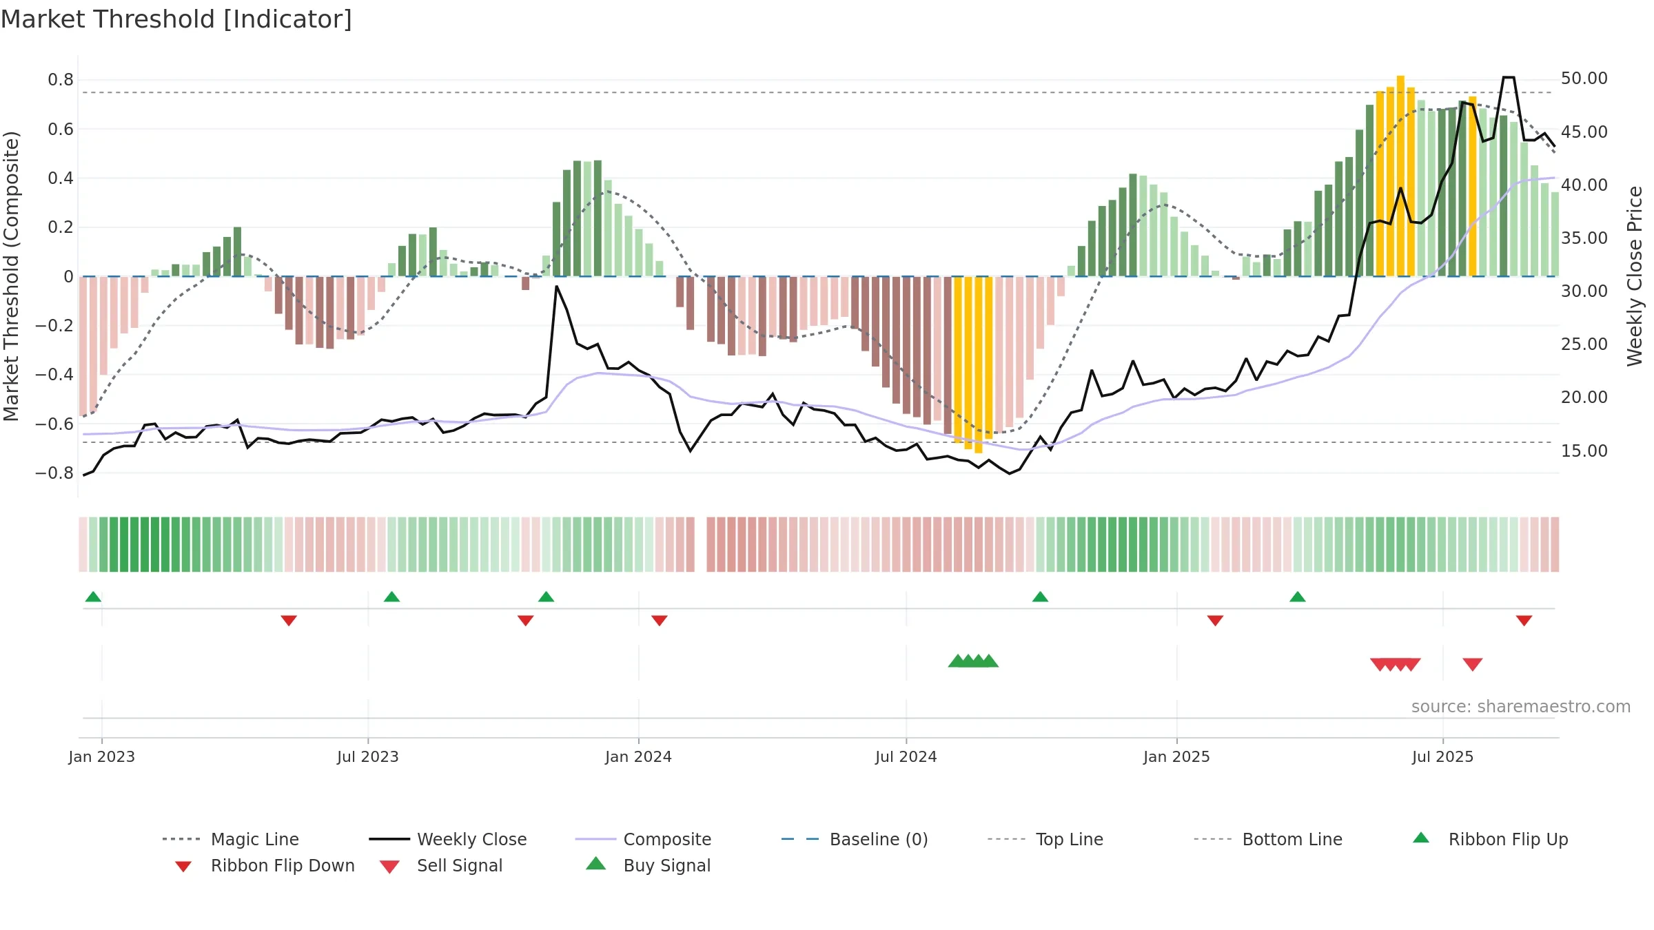Click the Weekly Close price peak near 50.00

[x=1509, y=78]
